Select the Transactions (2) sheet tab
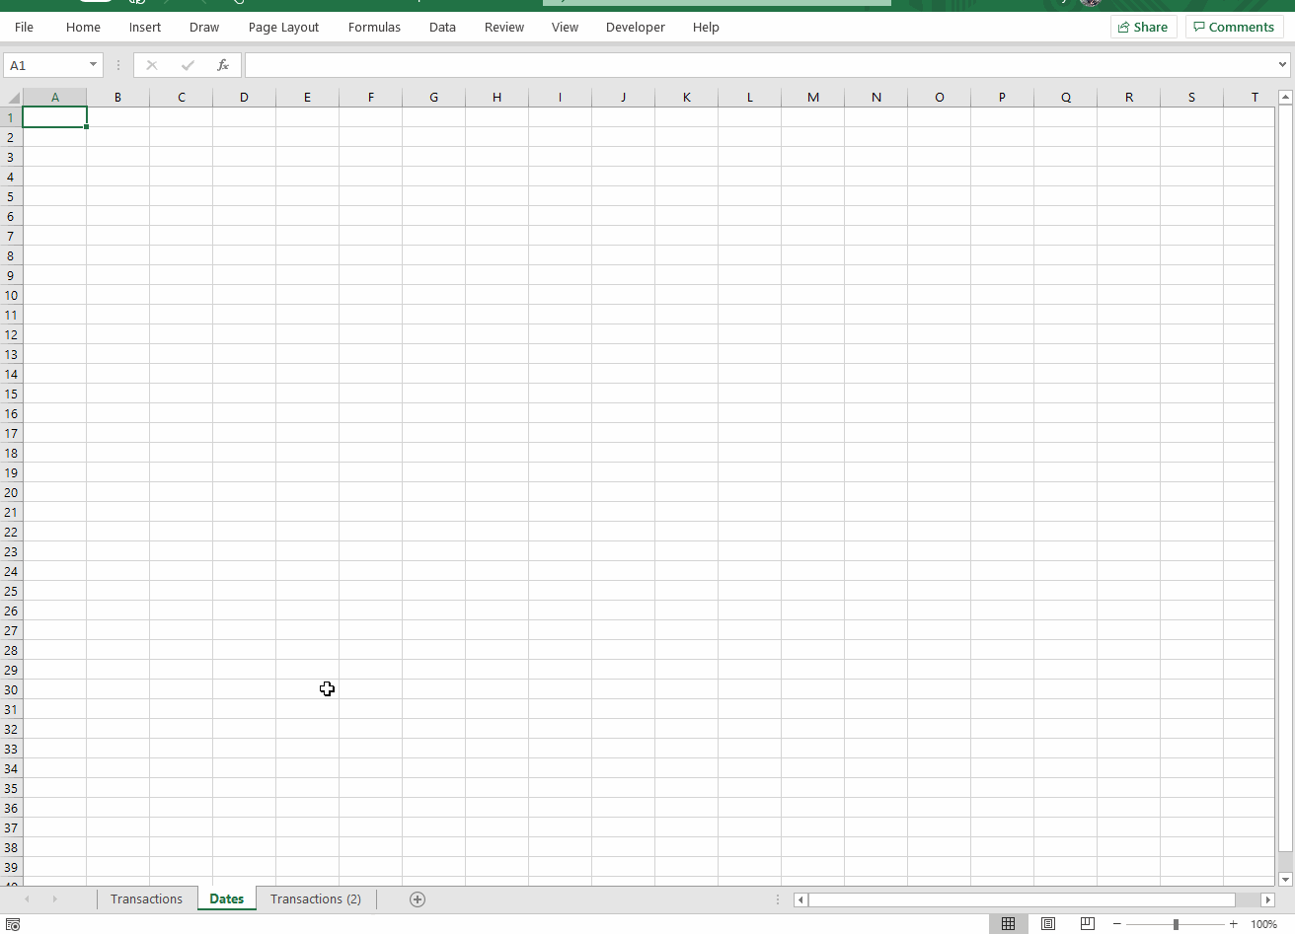1295x934 pixels. (316, 898)
